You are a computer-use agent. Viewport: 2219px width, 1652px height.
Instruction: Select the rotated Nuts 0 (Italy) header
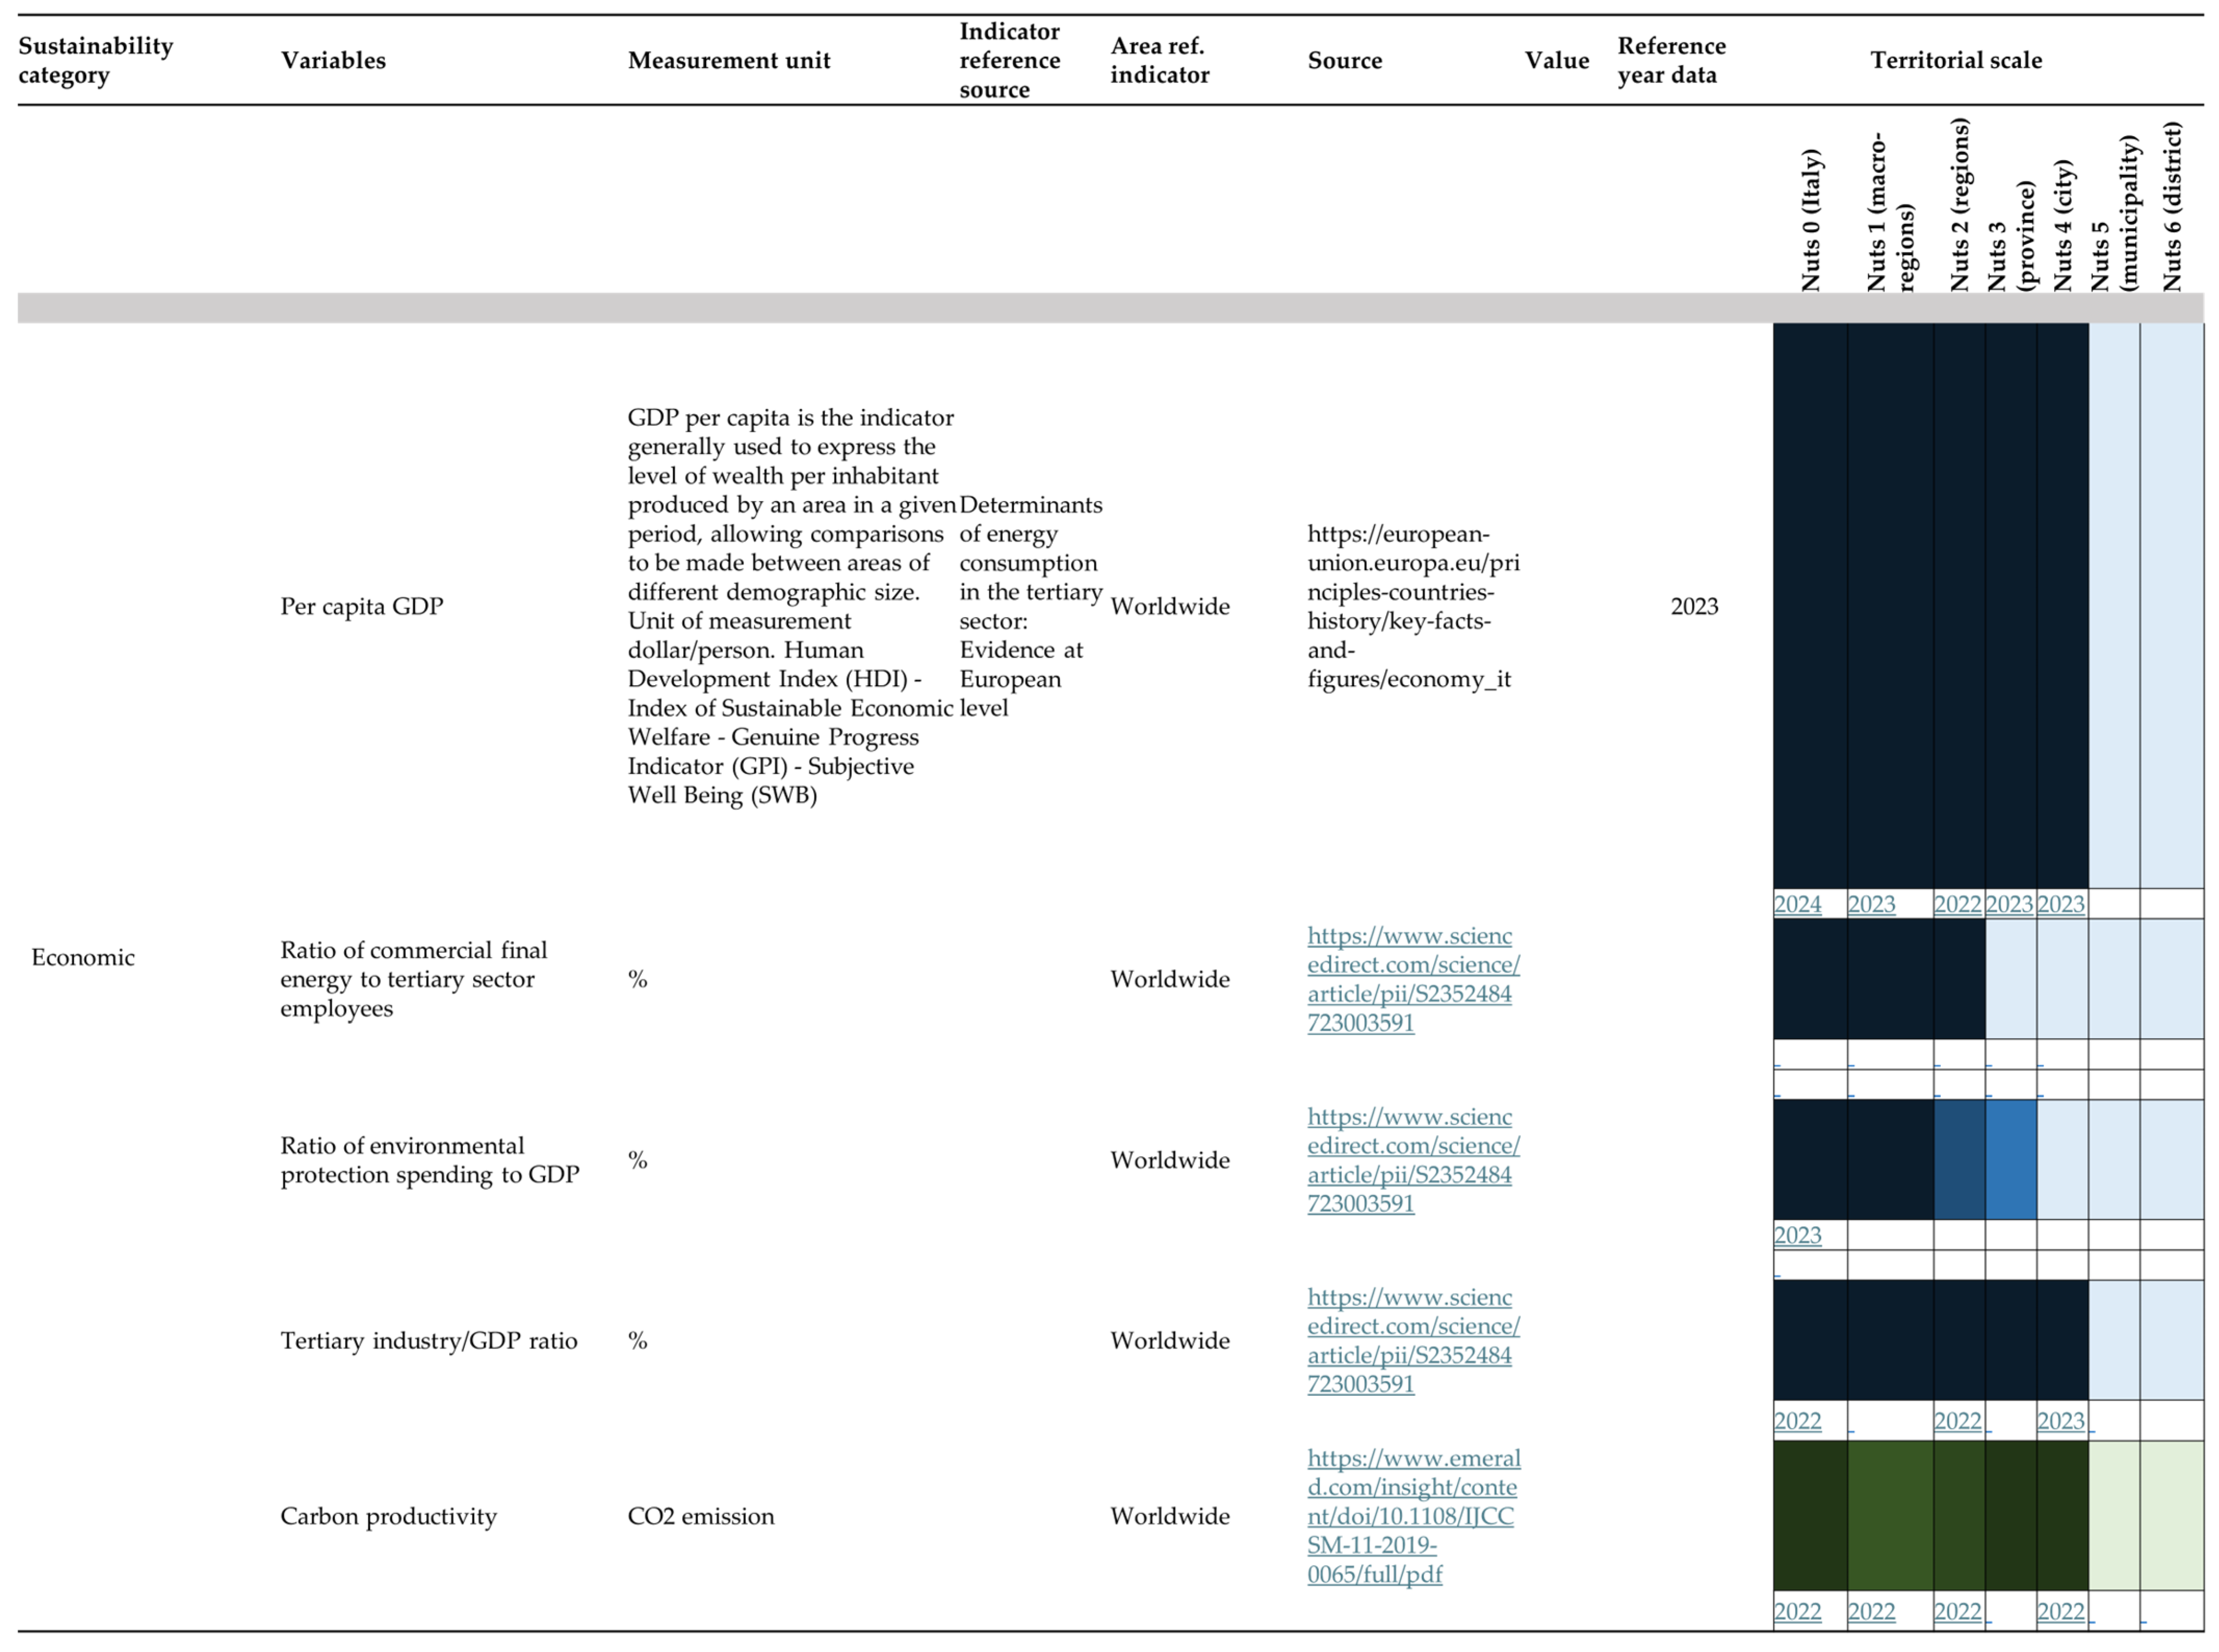click(1811, 220)
